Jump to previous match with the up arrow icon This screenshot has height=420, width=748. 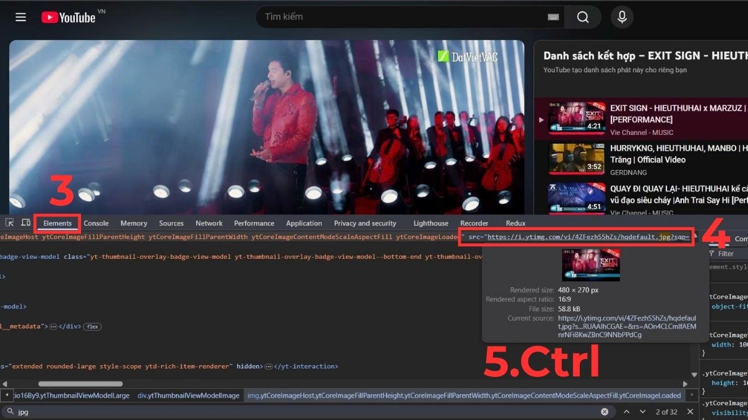point(627,411)
